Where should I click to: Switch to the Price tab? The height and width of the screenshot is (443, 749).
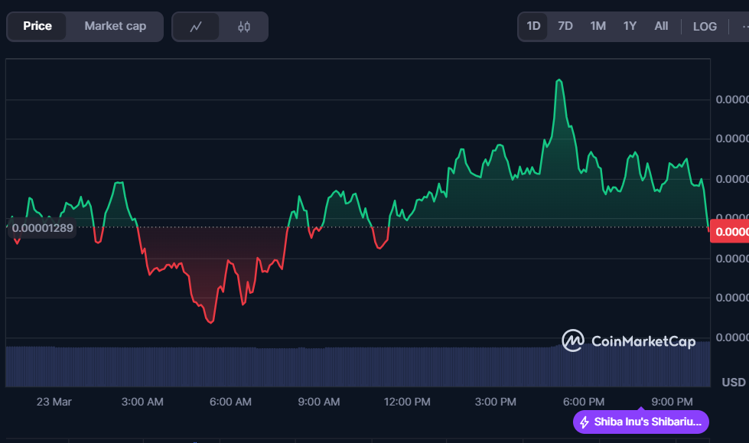pos(37,26)
